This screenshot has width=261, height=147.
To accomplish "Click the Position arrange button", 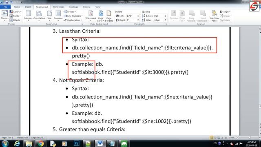I will (x=173, y=15).
